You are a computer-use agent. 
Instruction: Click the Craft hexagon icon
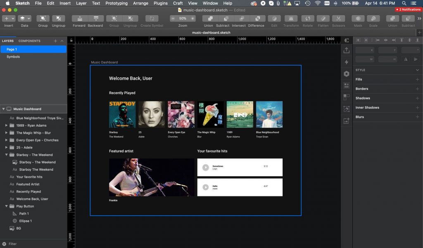[347, 74]
